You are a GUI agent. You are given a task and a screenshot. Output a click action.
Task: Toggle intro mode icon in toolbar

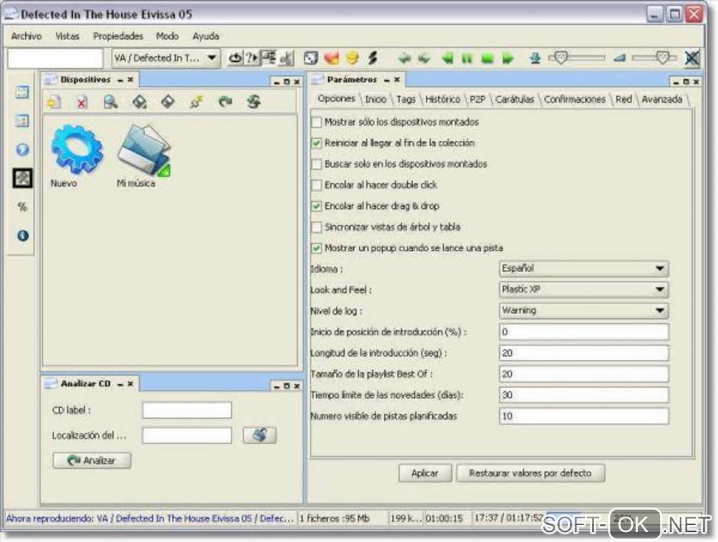(286, 58)
